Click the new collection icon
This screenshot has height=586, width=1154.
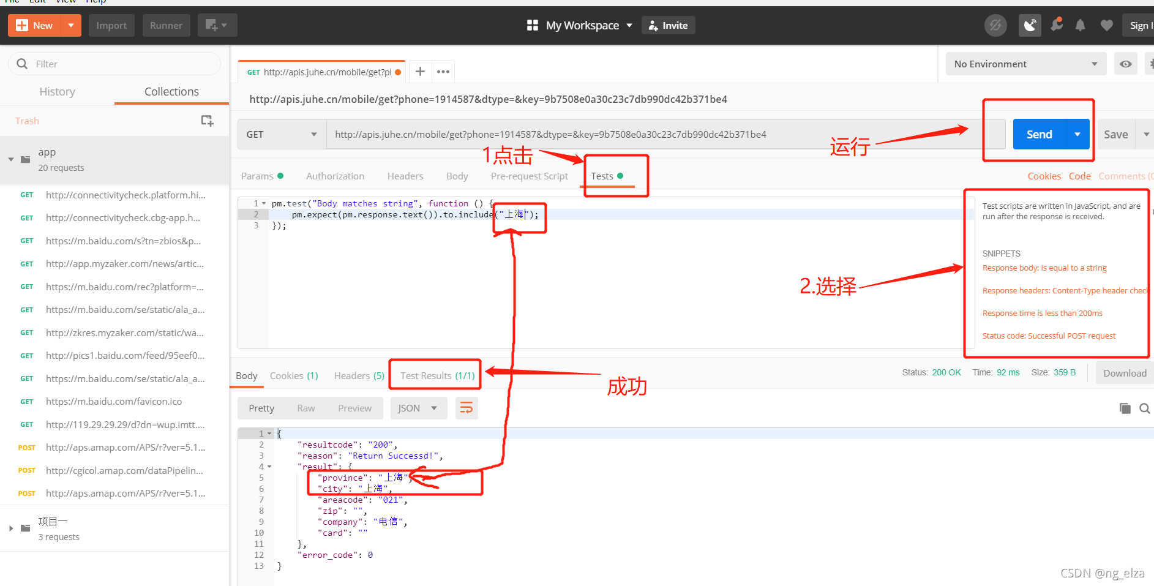pos(208,121)
